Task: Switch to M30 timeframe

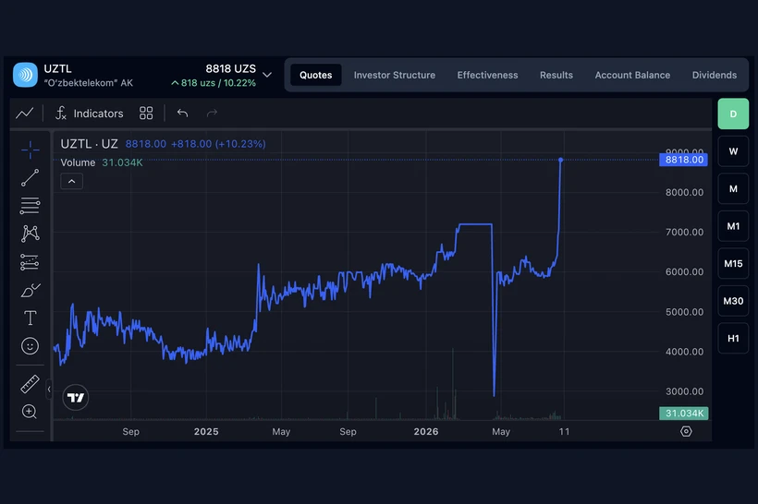Action: [x=733, y=301]
